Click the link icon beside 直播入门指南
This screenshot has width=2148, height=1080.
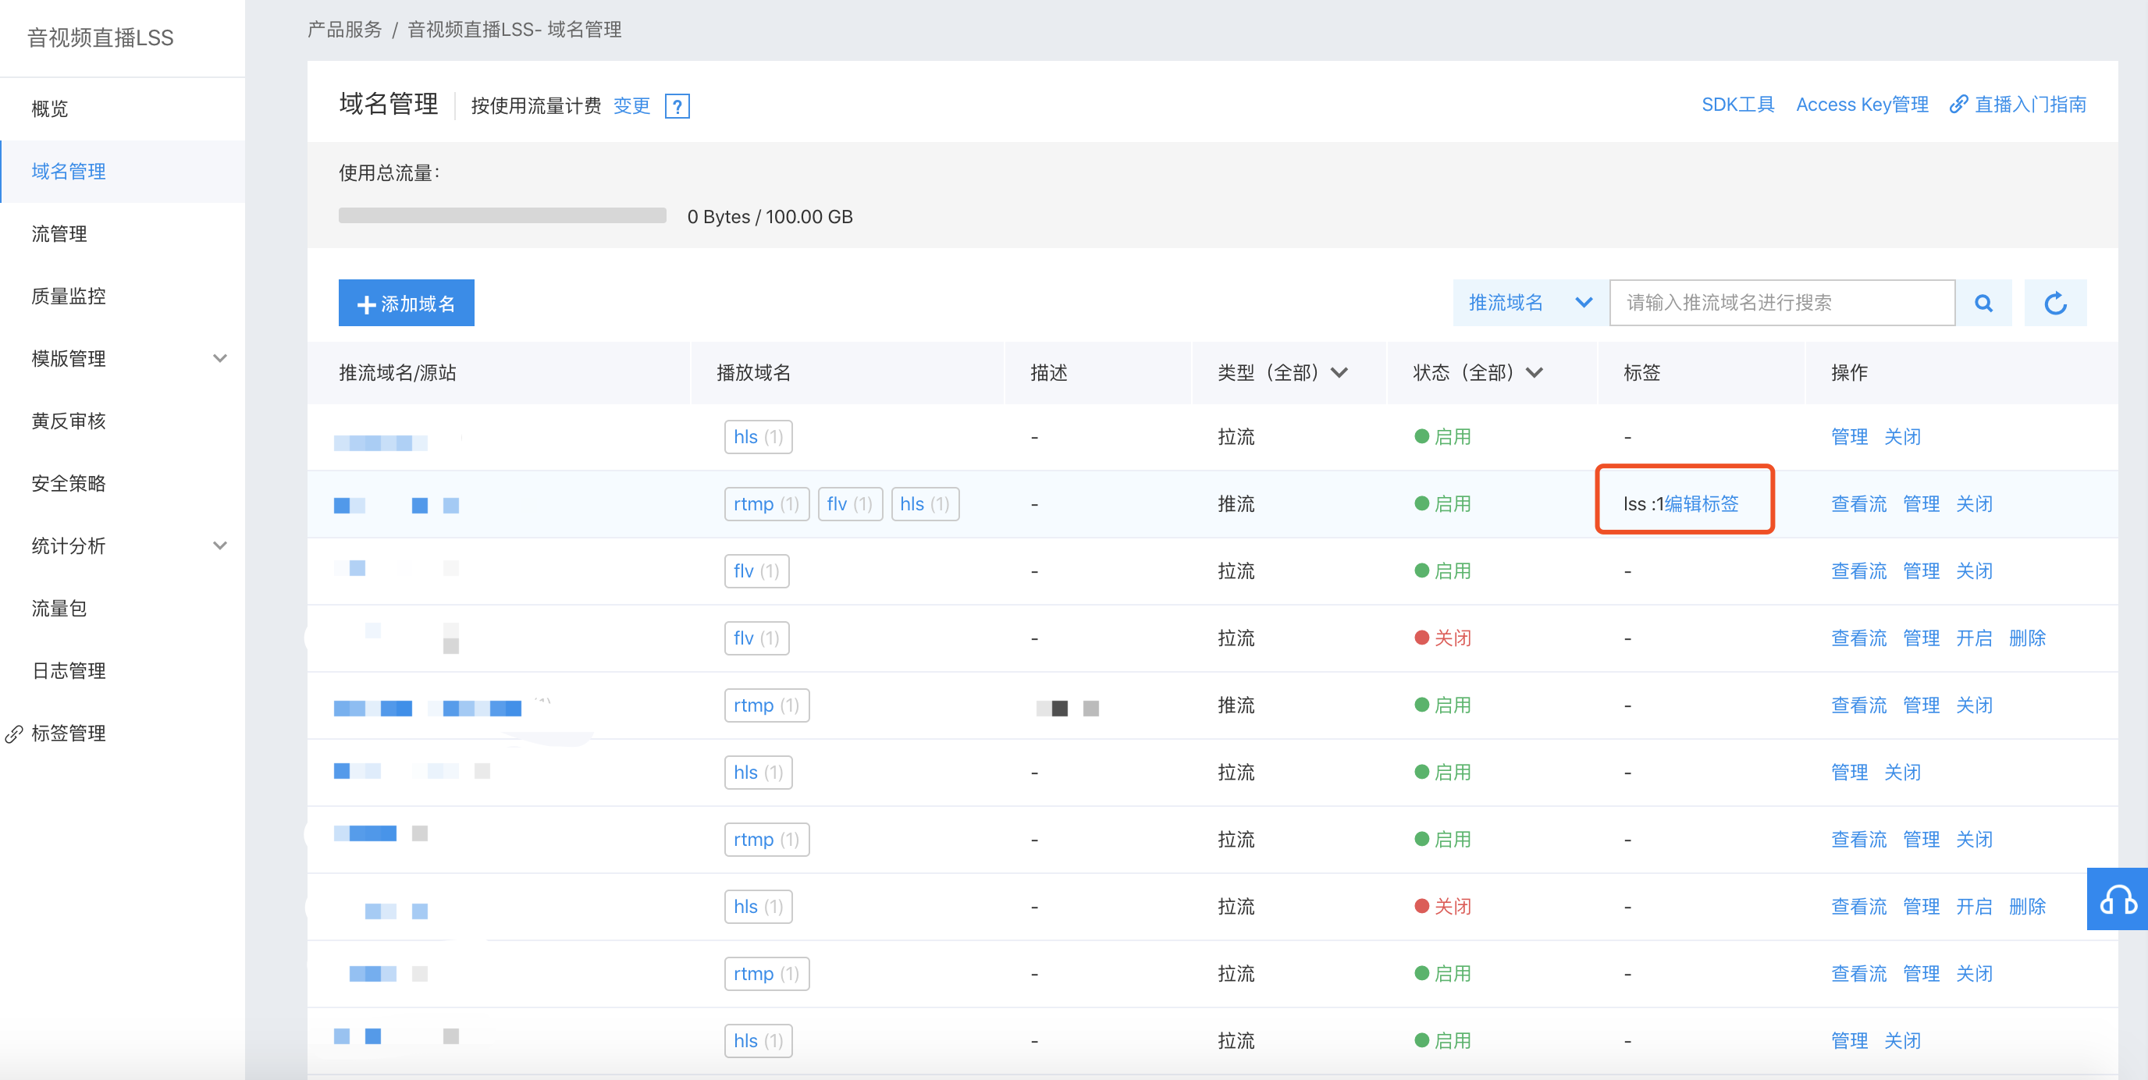(x=1958, y=105)
